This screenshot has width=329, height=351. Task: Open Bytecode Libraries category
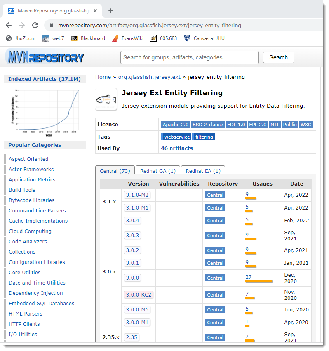pyautogui.click(x=32, y=200)
